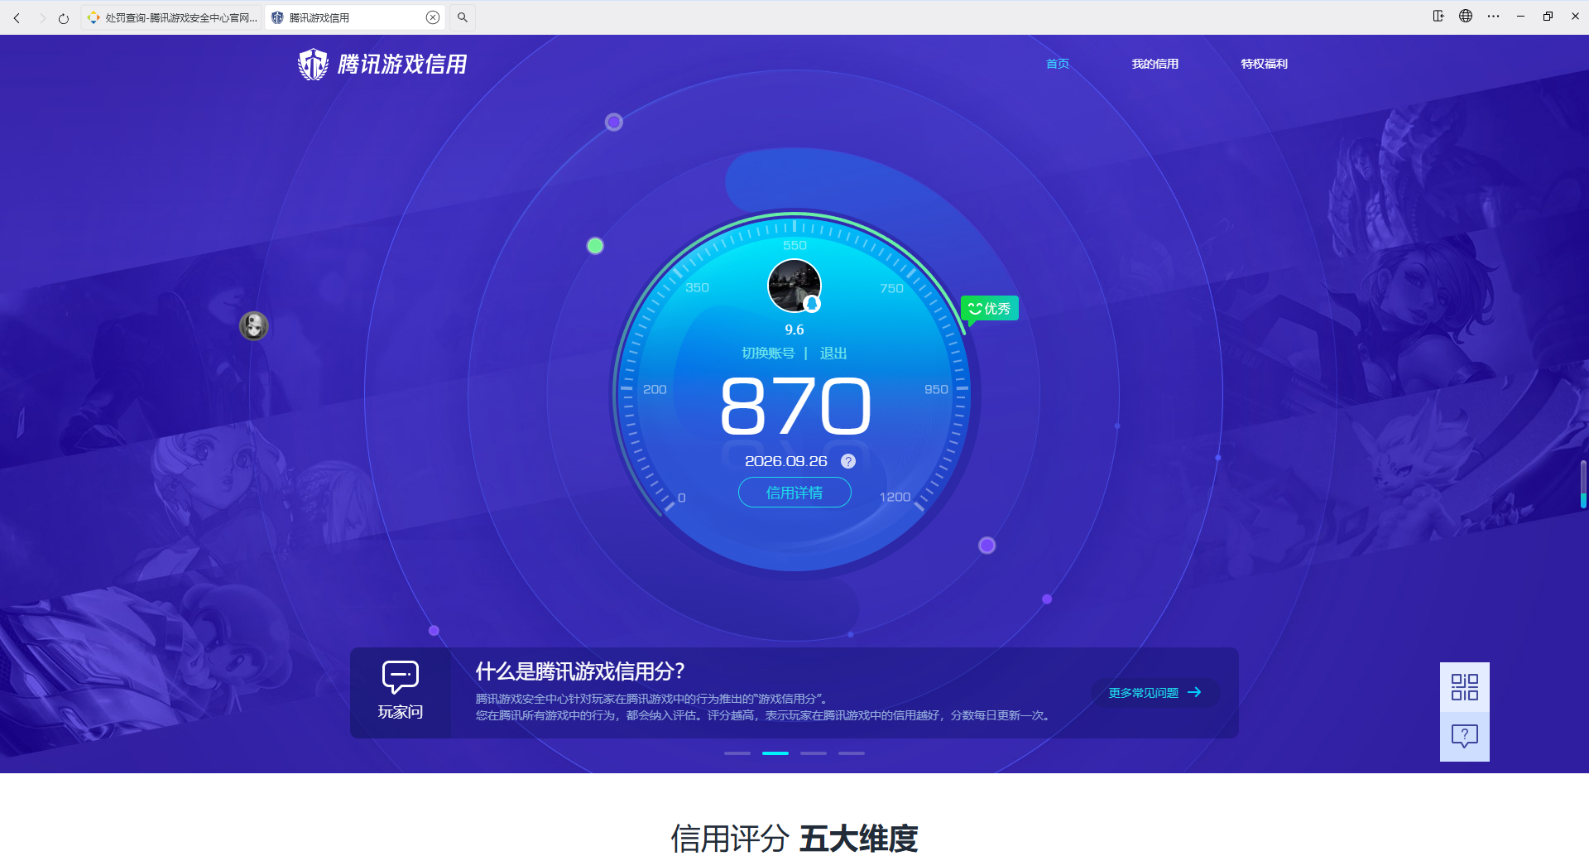Switch to the 处罚查询 browser tab
1589x861 pixels.
tap(171, 17)
